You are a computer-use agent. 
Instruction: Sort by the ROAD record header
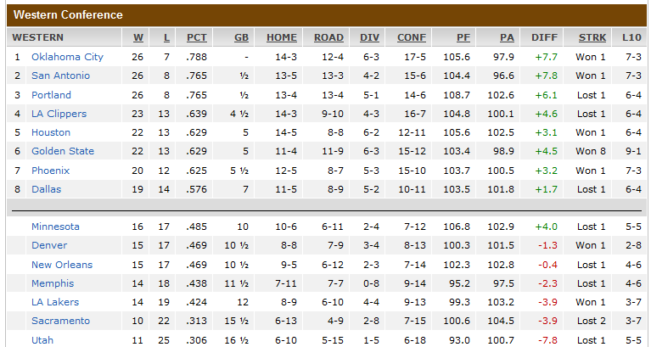(328, 37)
